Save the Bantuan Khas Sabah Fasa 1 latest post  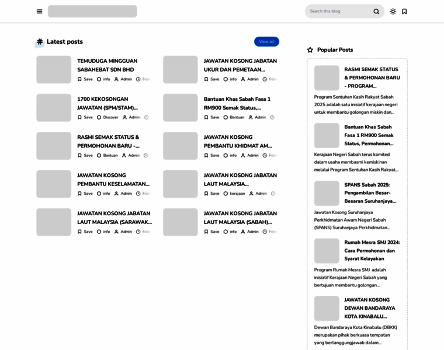211,117
